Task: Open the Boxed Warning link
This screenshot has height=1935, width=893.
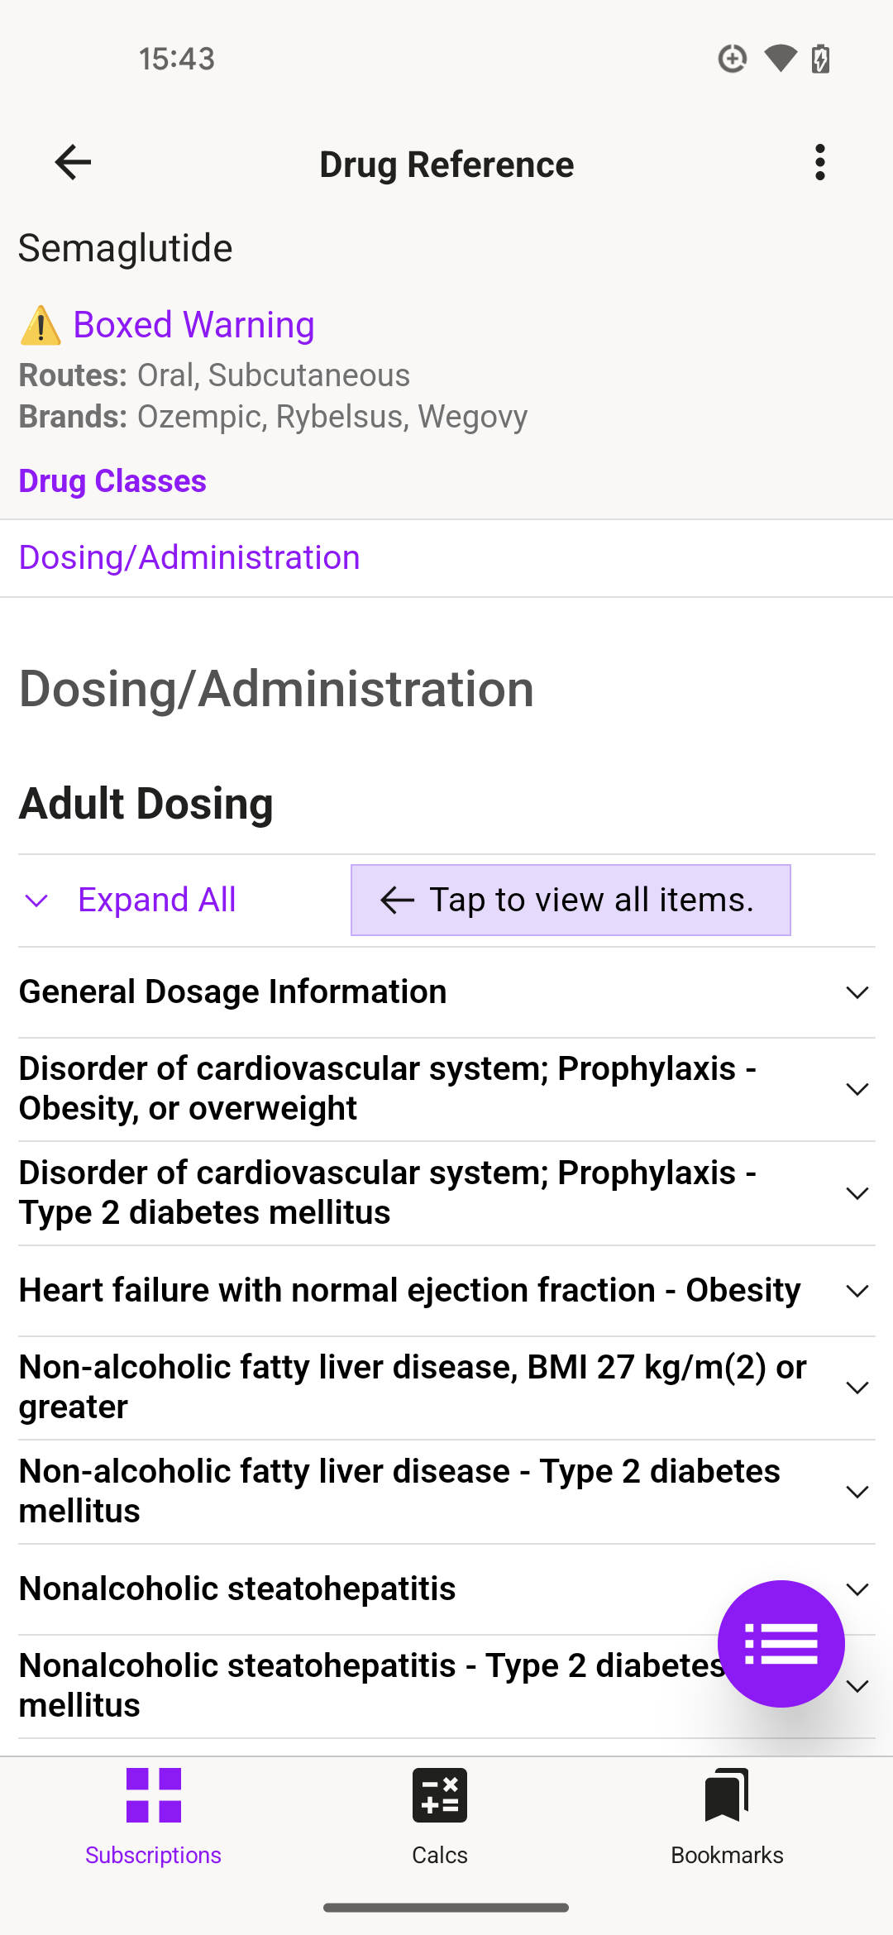Action: click(193, 325)
